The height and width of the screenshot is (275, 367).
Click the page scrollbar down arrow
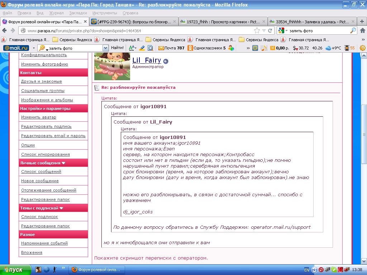click(364, 261)
